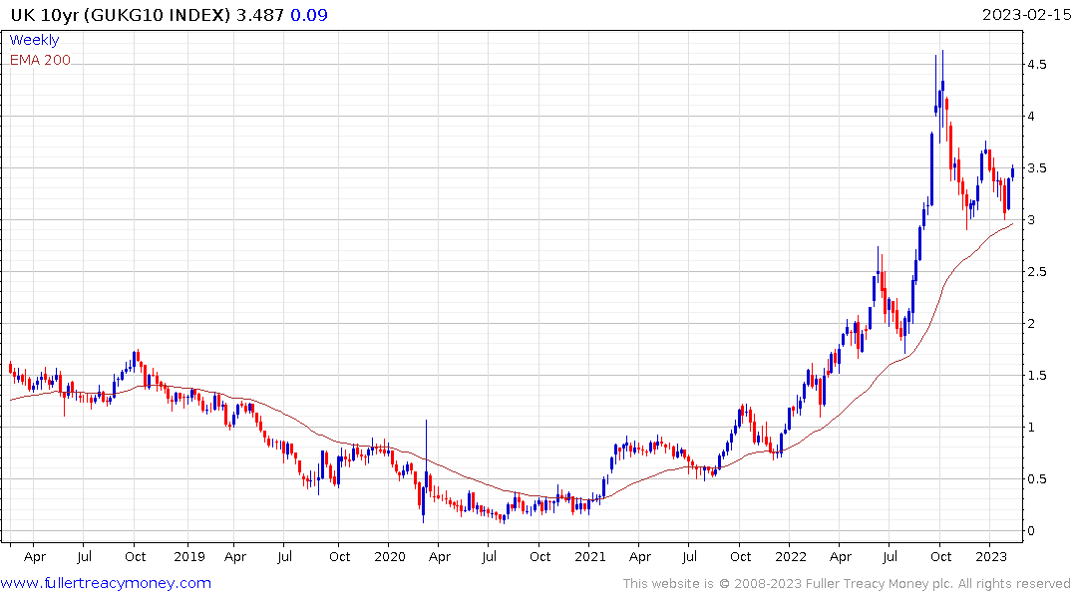
Task: Click the 2020 x-axis label
Action: [x=390, y=556]
